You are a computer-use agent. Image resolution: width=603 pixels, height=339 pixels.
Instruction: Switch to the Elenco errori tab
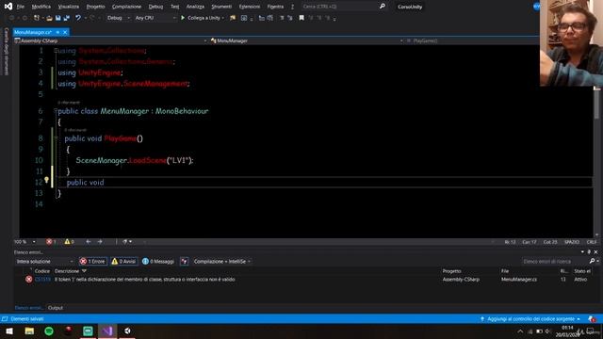pyautogui.click(x=29, y=308)
